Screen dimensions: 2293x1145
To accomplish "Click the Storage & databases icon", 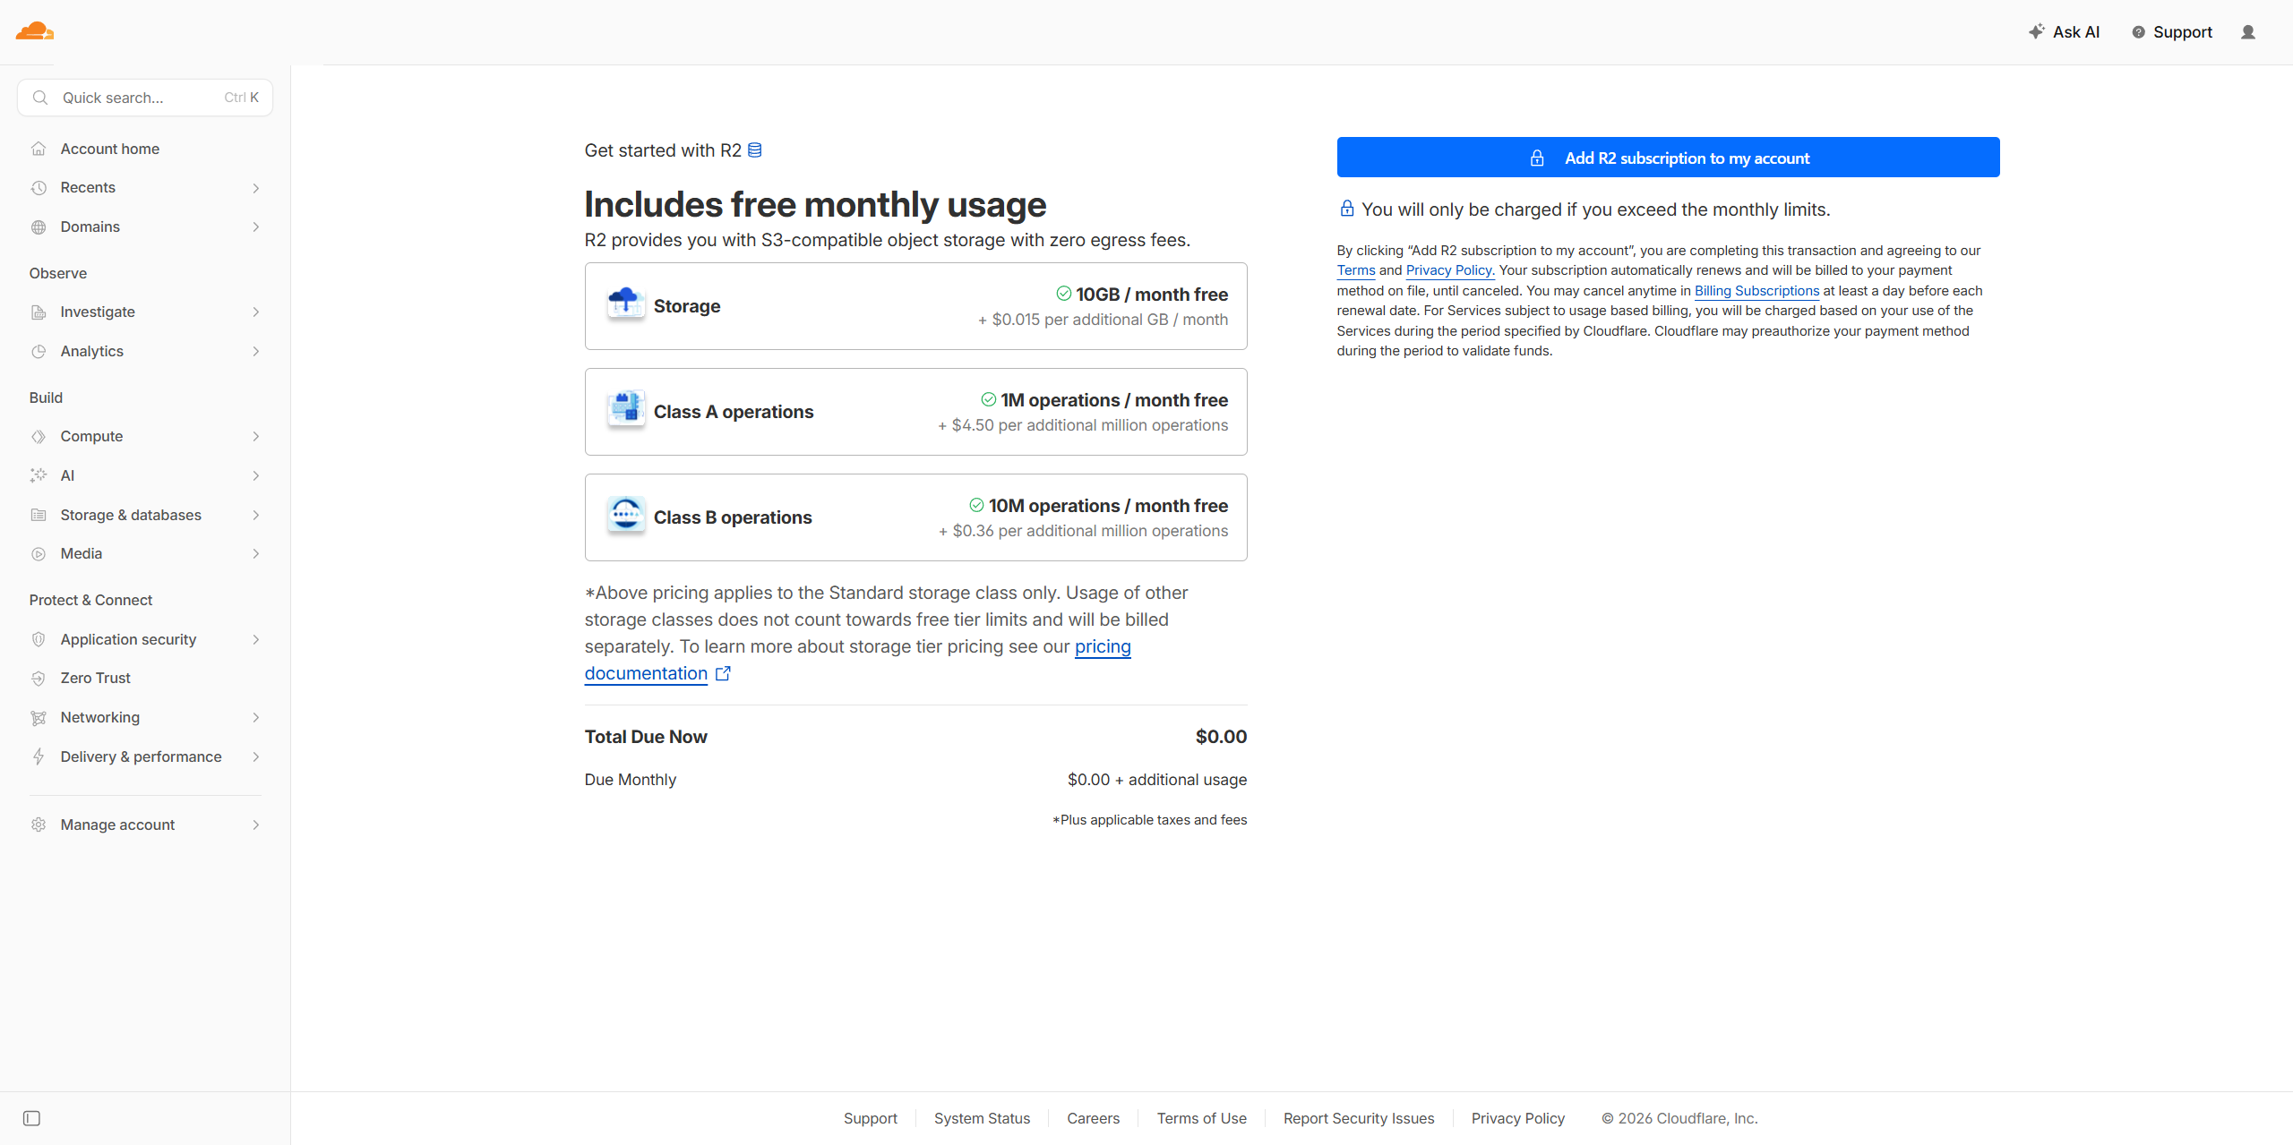I will pos(39,515).
